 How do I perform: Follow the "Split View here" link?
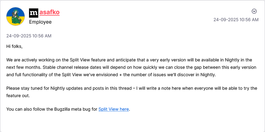pos(114,109)
